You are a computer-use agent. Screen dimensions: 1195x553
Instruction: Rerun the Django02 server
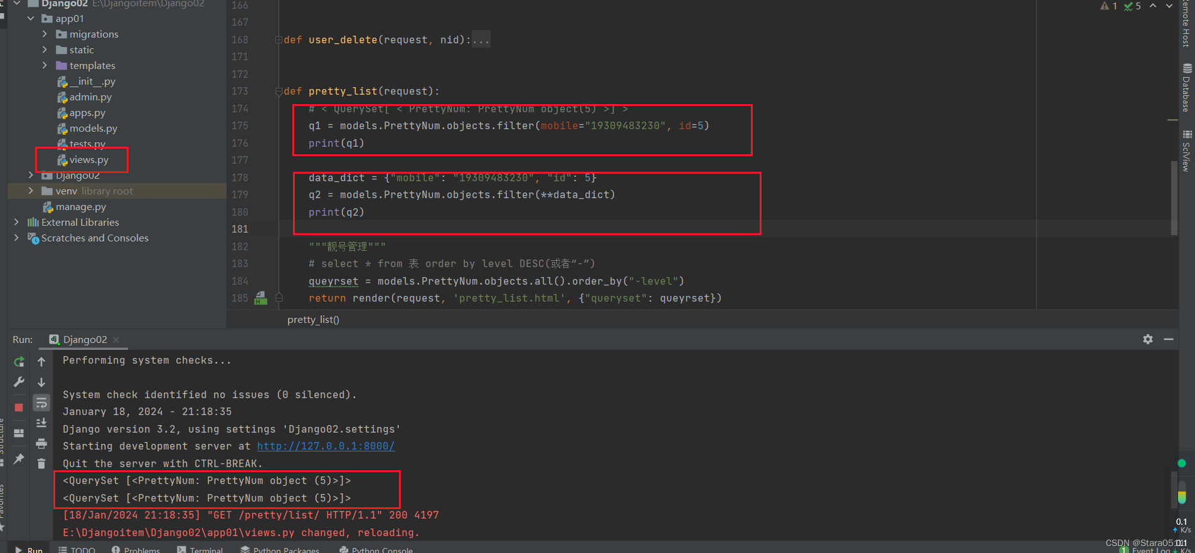tap(19, 362)
